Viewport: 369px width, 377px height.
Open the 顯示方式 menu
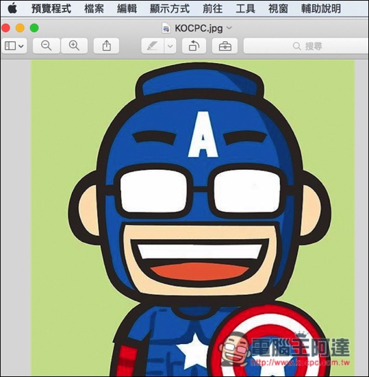[x=170, y=9]
